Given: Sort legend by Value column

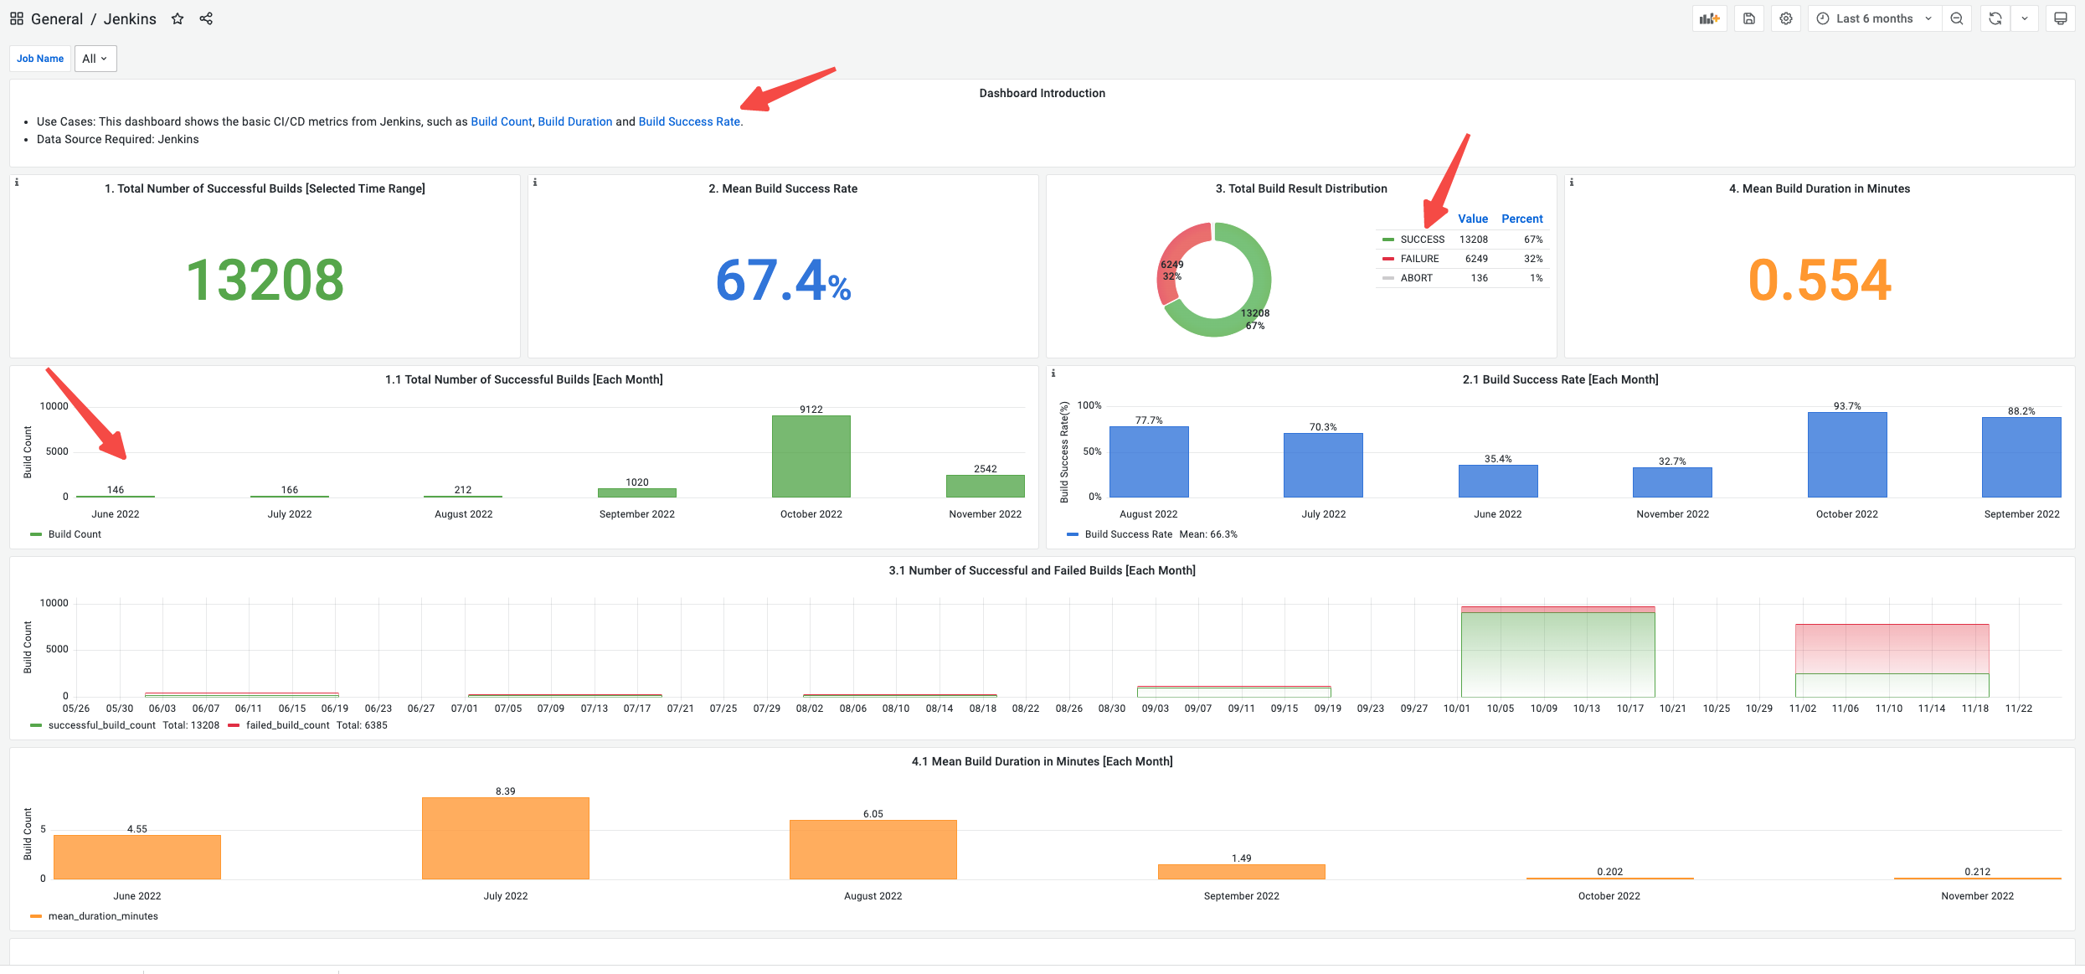Looking at the screenshot, I should [x=1472, y=219].
